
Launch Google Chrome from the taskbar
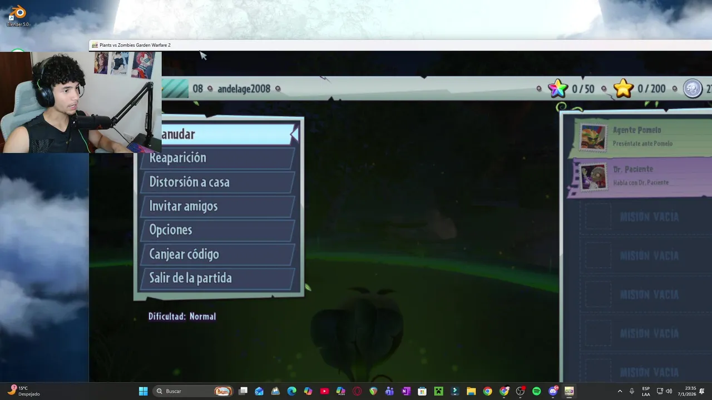point(487,391)
